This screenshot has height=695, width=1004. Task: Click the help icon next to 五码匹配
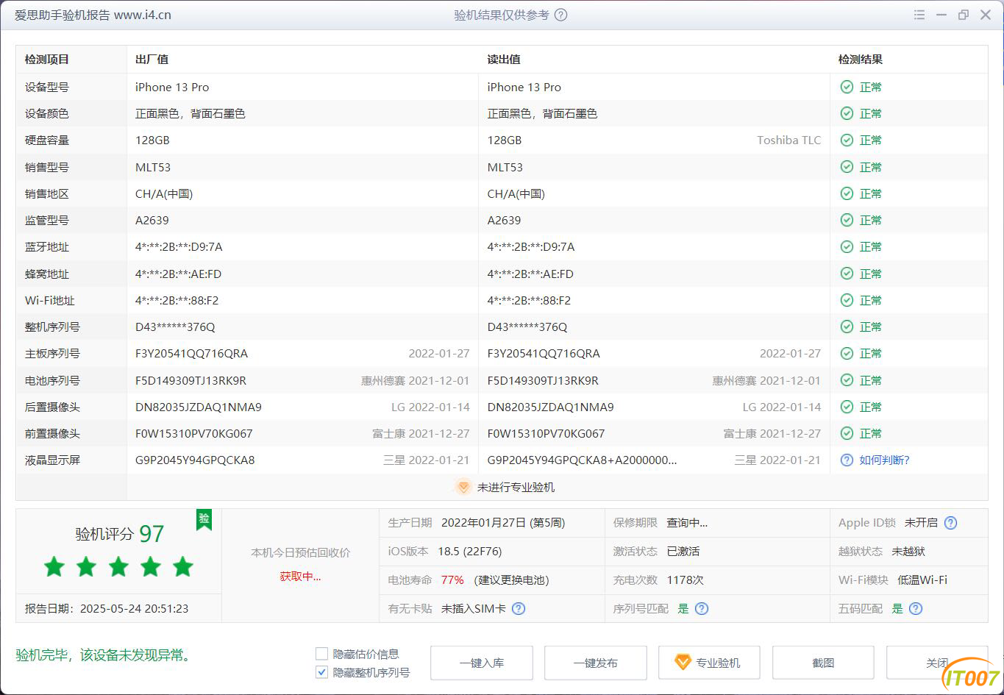[915, 608]
